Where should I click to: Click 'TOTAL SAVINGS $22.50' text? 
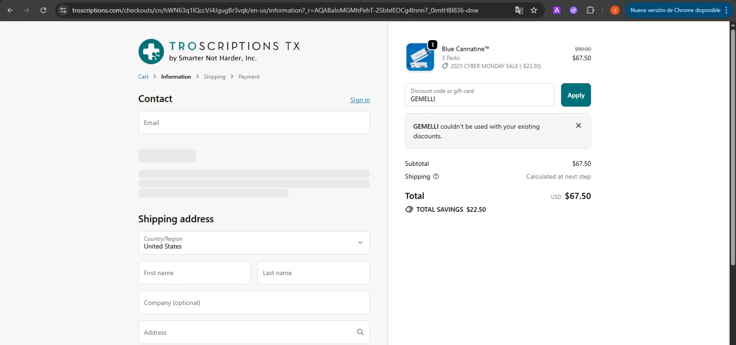point(451,209)
